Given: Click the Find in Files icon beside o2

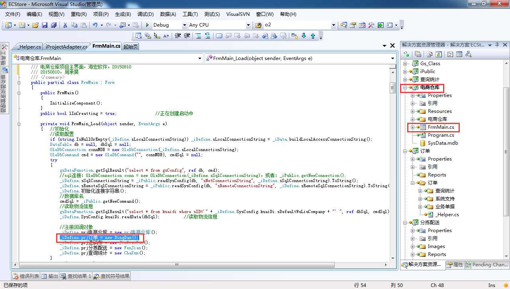Looking at the screenshot, I should click(258, 25).
